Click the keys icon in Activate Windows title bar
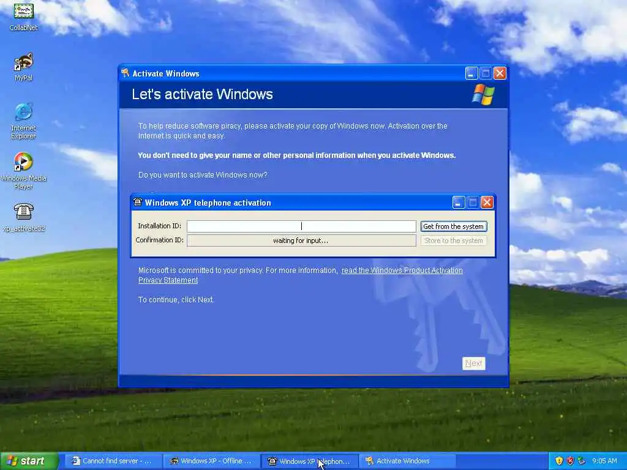Viewport: 627px width, 470px height. [125, 73]
